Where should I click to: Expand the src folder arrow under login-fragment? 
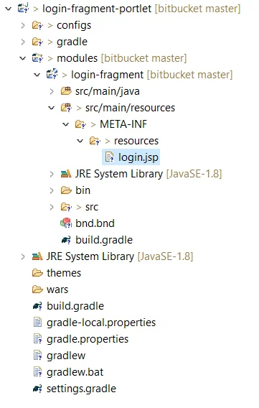(x=52, y=207)
